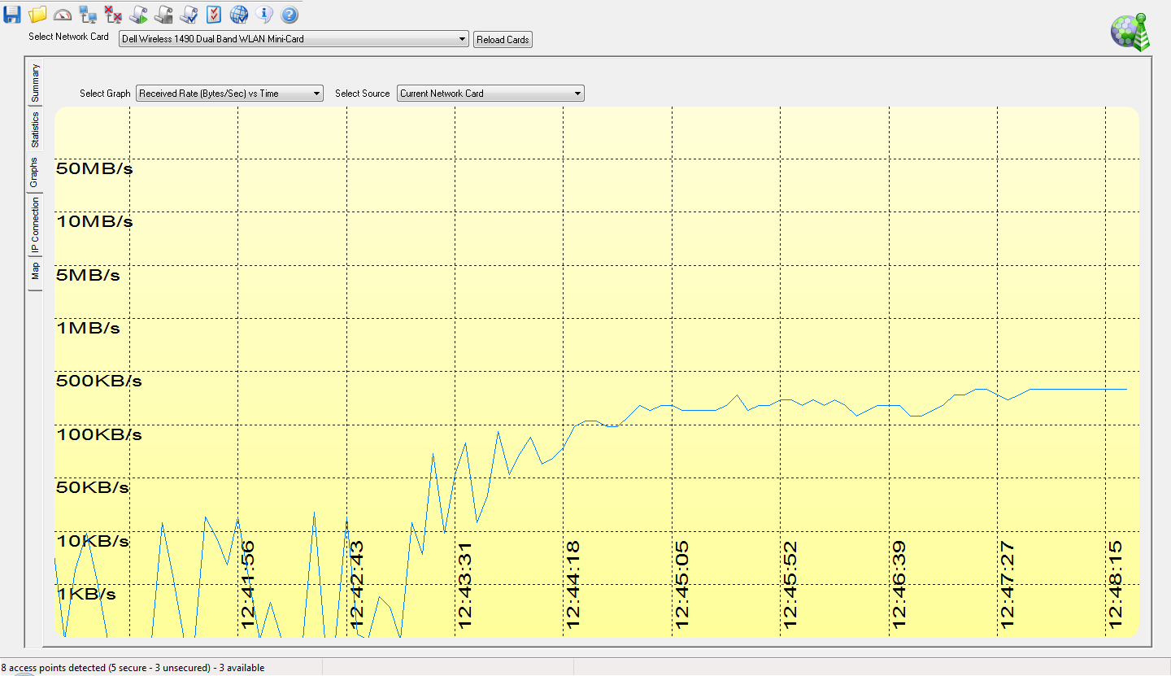
Task: Click the speedometer gauge toolbar icon
Action: 63,15
